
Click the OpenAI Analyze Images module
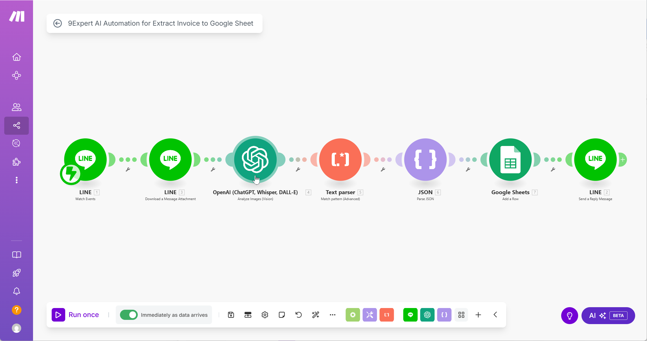[255, 160]
